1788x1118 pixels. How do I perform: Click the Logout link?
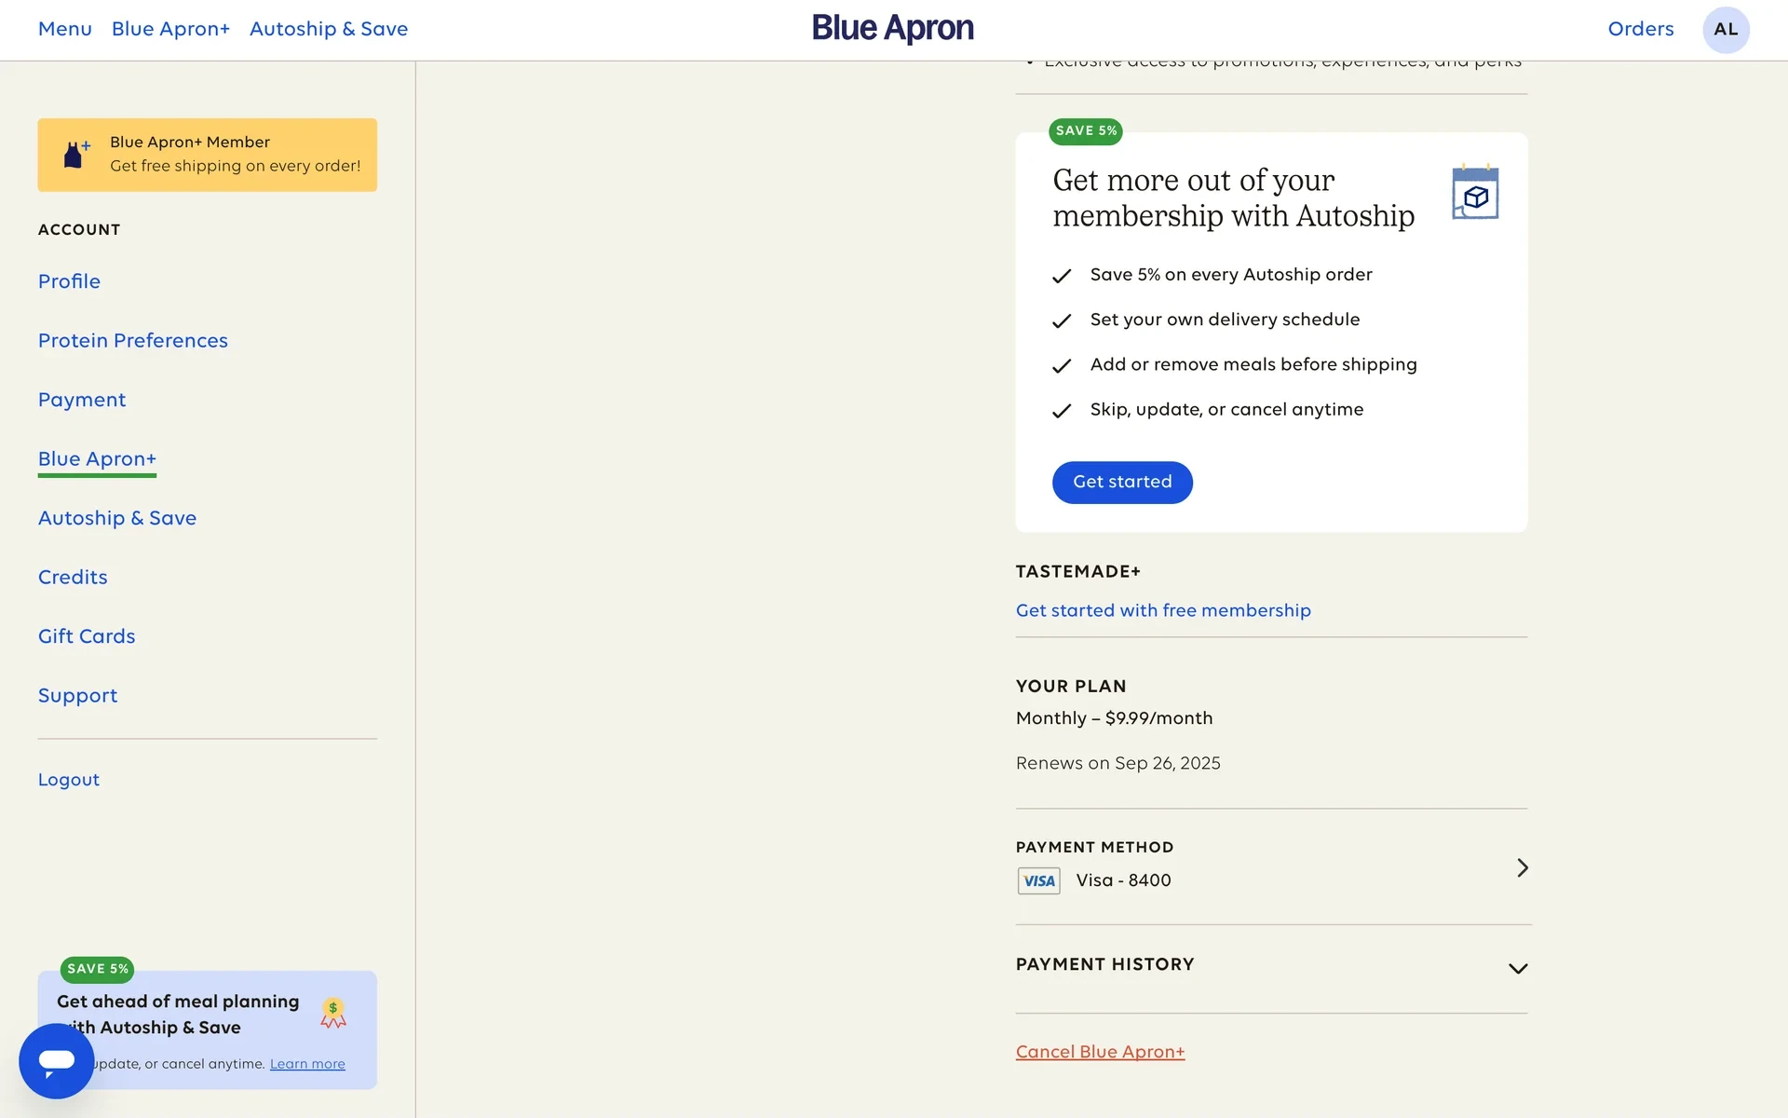(x=69, y=780)
